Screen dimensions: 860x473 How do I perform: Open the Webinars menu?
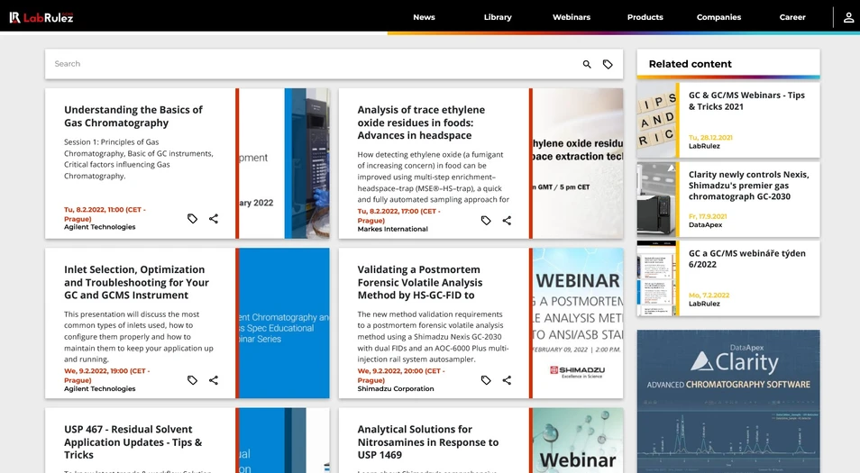571,17
